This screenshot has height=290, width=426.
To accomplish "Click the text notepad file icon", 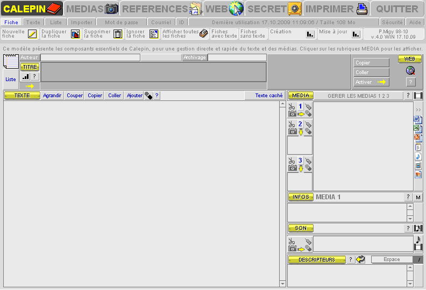I will 418,147.
